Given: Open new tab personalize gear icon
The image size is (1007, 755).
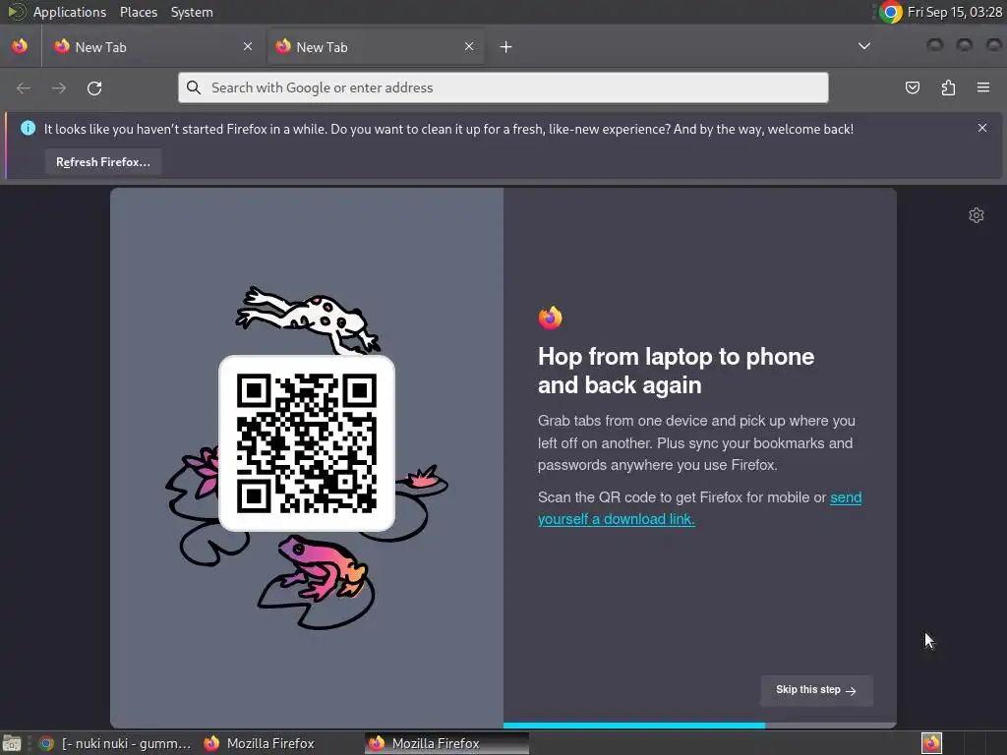Looking at the screenshot, I should point(977,215).
